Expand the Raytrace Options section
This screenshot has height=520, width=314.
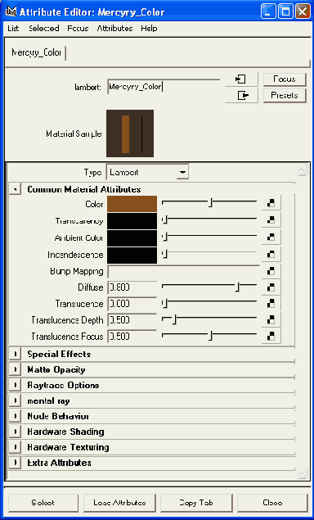click(x=15, y=386)
